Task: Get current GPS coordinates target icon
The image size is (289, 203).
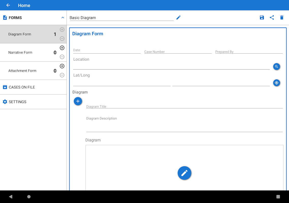Action: (x=277, y=83)
